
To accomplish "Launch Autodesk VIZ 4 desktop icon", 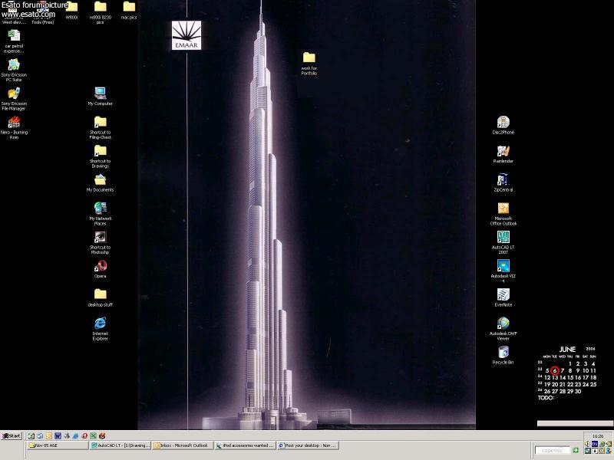I will [503, 271].
